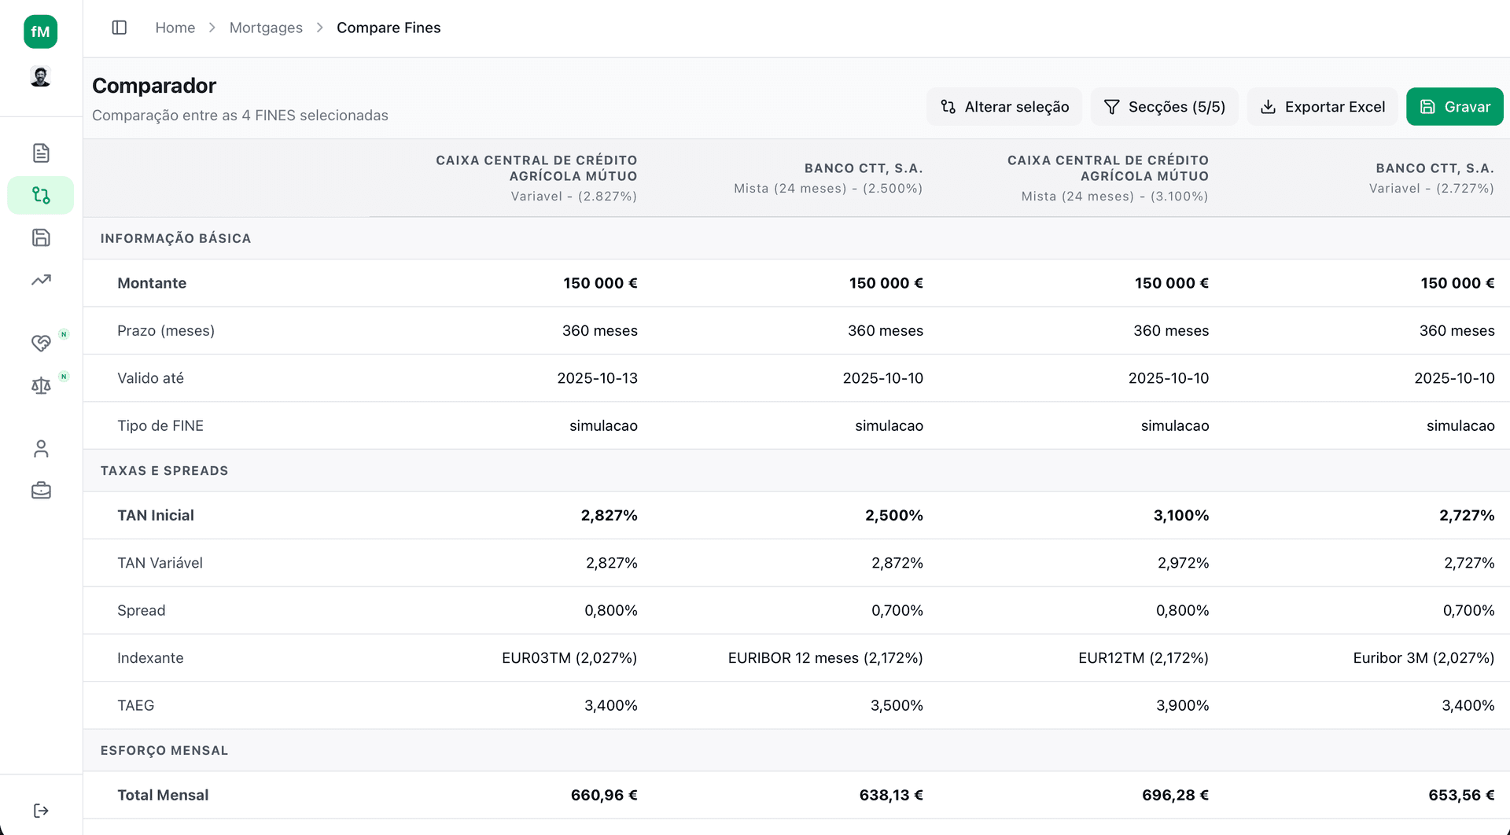The image size is (1510, 835).
Task: Open the Secções (5/5) filter
Action: [x=1164, y=107]
